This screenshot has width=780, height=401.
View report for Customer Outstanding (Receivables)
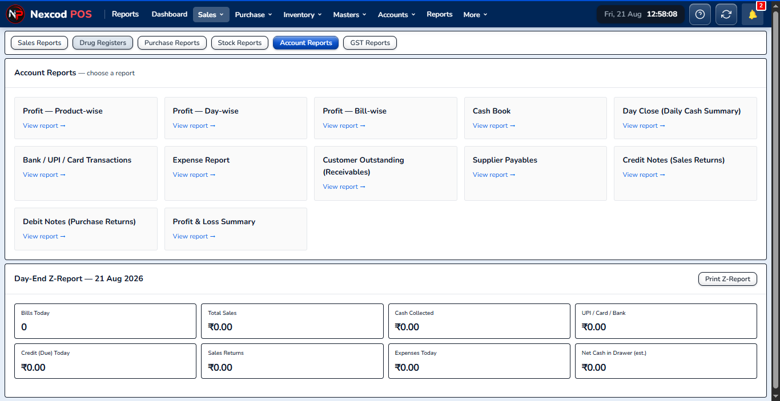(x=344, y=187)
